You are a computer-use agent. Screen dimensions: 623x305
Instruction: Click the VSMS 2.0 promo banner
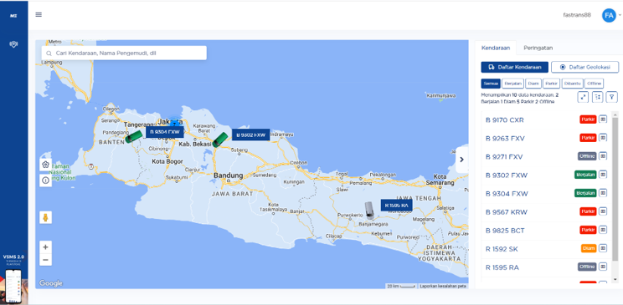(14, 279)
